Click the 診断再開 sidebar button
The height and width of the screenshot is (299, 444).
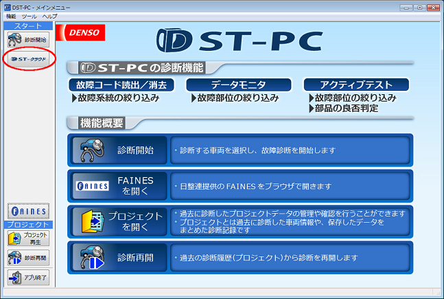click(28, 258)
